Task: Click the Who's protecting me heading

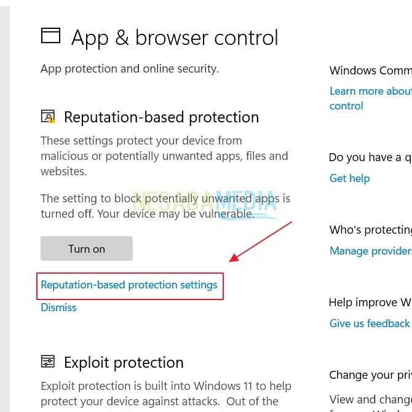Action: (370, 230)
